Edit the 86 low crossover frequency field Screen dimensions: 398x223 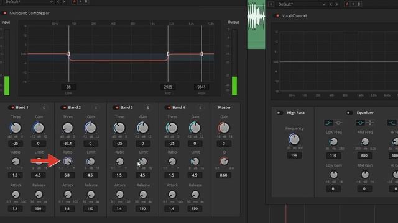pos(68,87)
